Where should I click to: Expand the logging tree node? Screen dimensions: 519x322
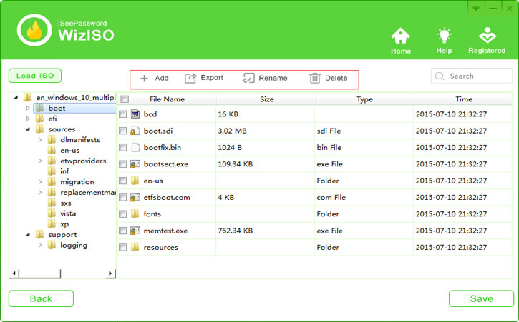[40, 246]
